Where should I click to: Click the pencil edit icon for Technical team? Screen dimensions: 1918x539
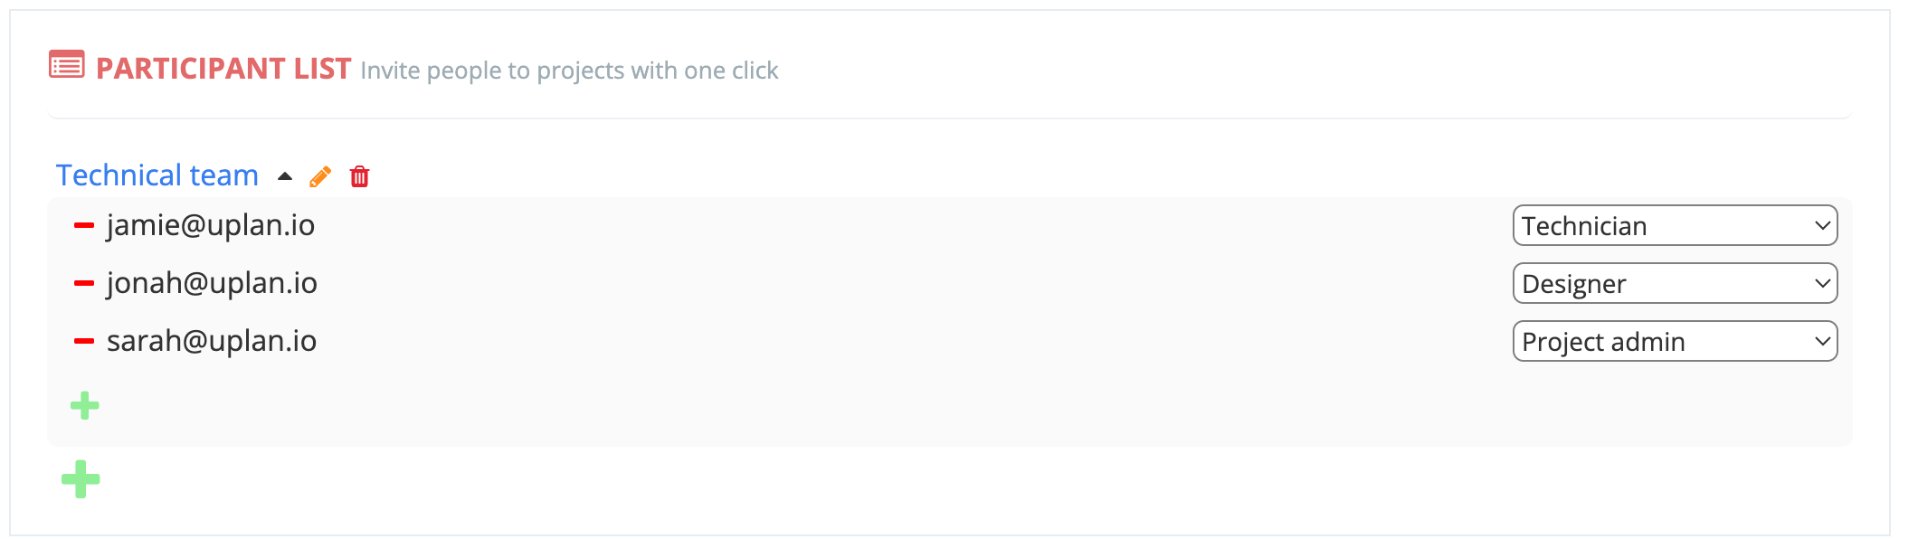click(320, 176)
